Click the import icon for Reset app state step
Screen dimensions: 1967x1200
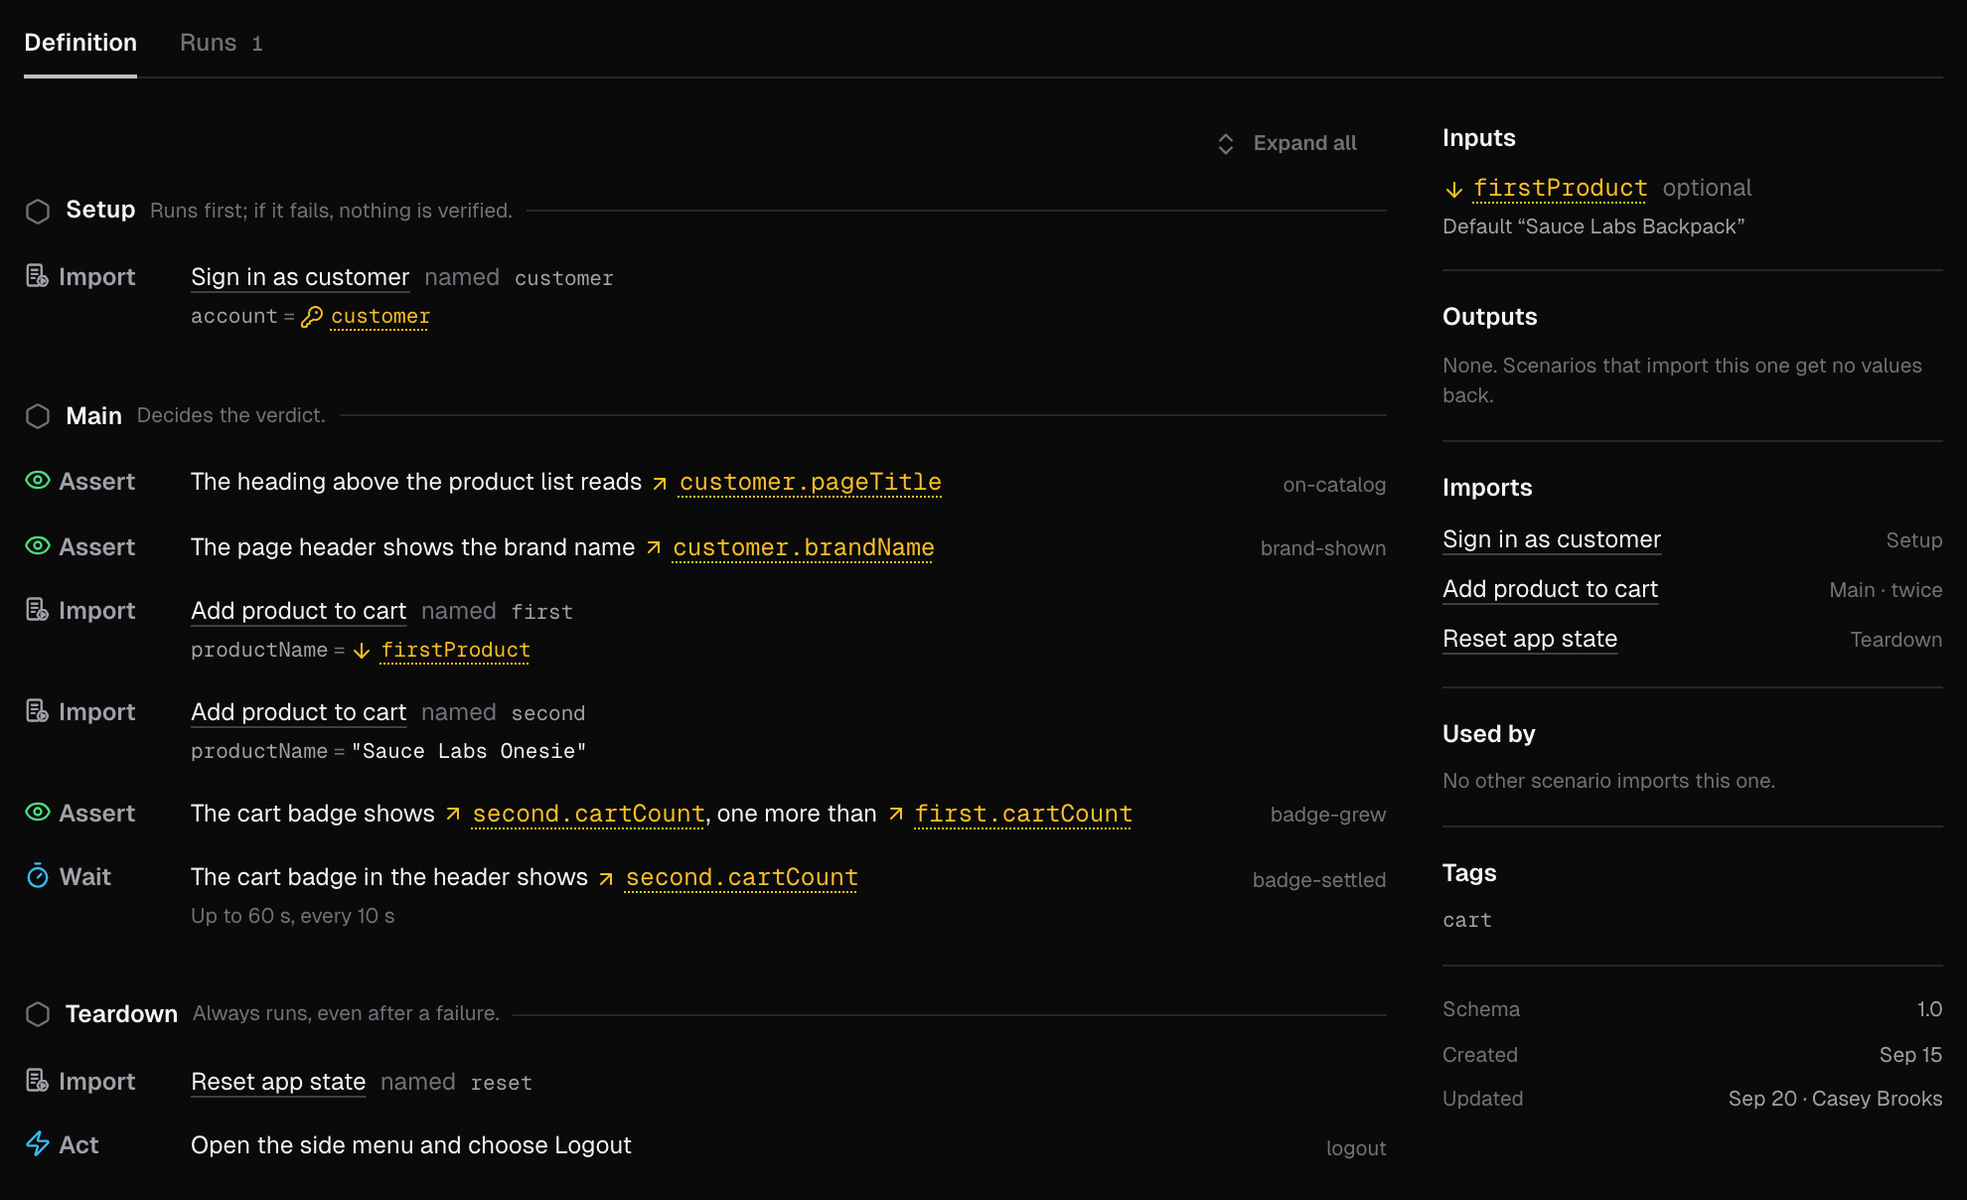(37, 1081)
